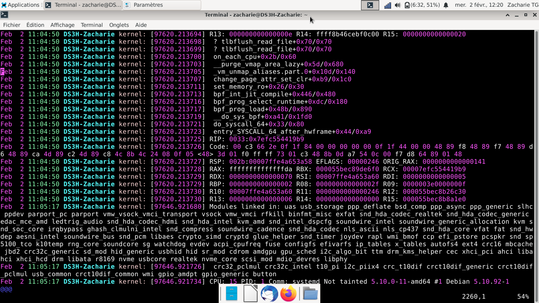The height and width of the screenshot is (303, 539).
Task: Open the Onglets menu
Action: point(119,25)
